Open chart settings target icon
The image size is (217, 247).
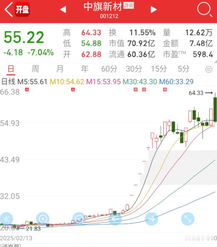tap(209, 69)
